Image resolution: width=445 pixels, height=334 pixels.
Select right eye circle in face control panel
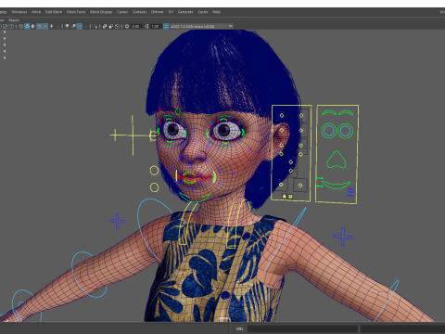346,131
